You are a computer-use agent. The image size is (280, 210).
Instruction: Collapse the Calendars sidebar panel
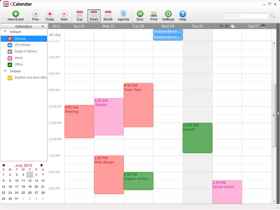coord(23,26)
